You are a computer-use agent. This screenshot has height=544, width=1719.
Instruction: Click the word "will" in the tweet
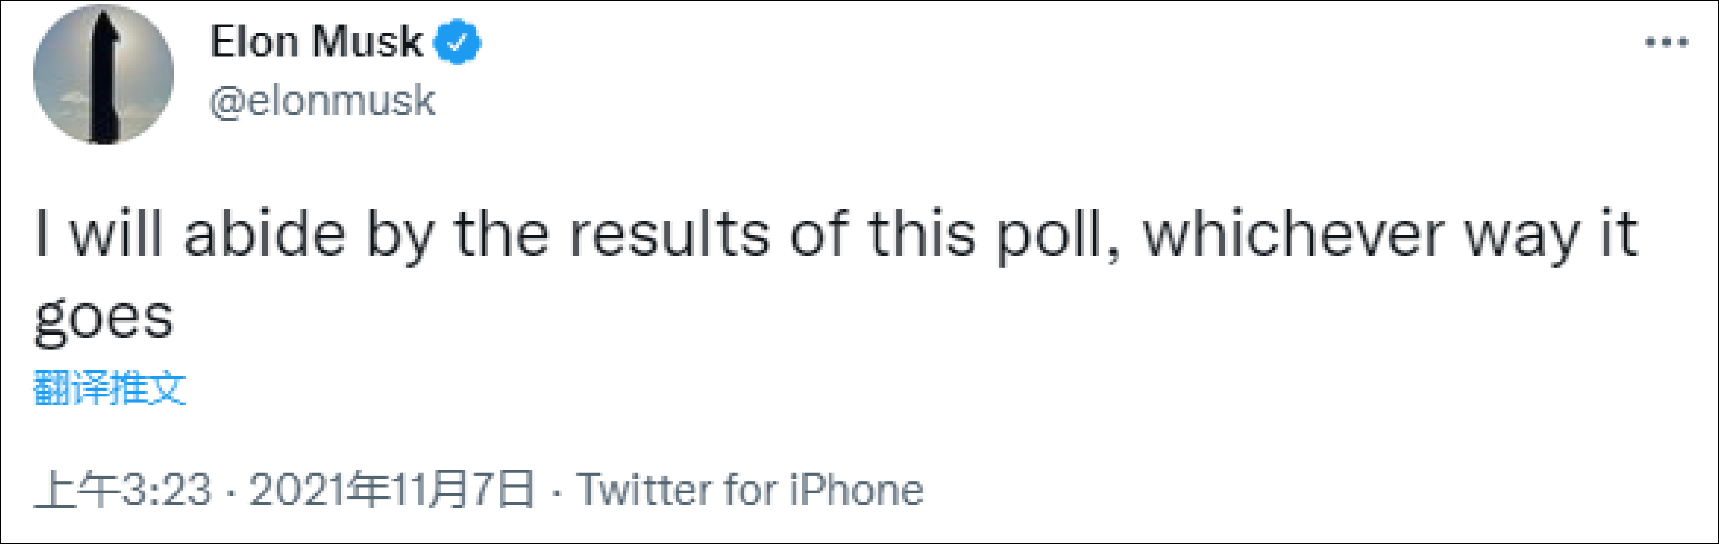click(116, 235)
